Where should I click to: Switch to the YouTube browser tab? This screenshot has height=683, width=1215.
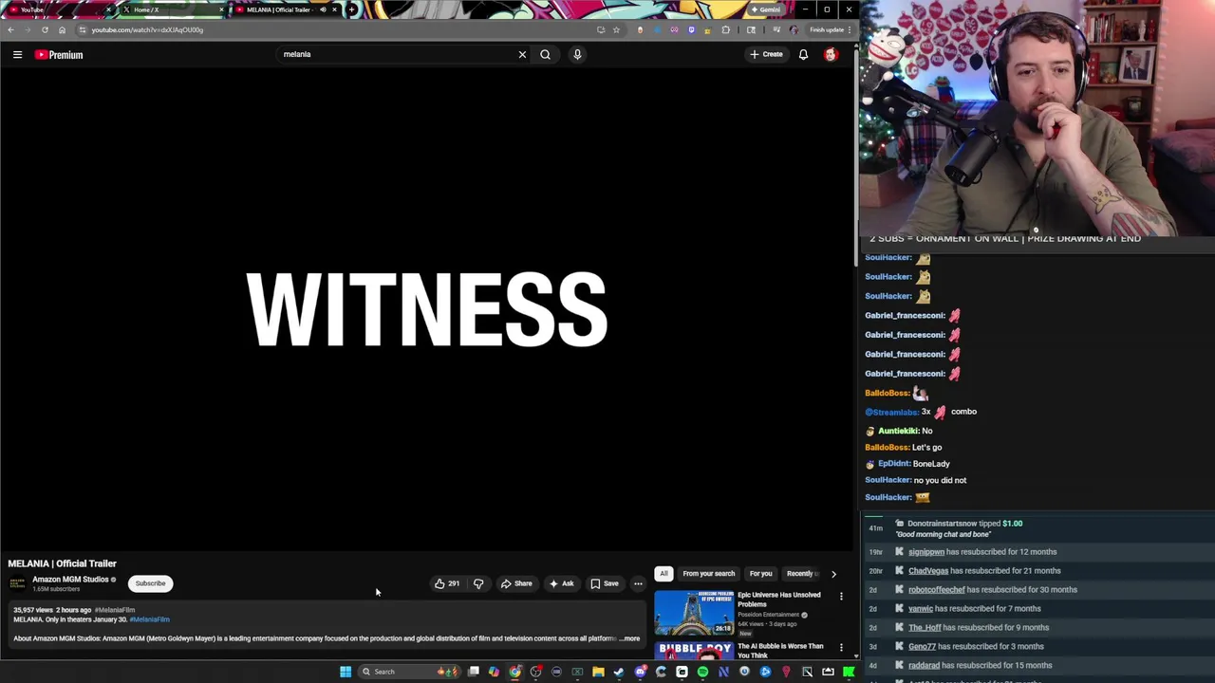coord(59,9)
